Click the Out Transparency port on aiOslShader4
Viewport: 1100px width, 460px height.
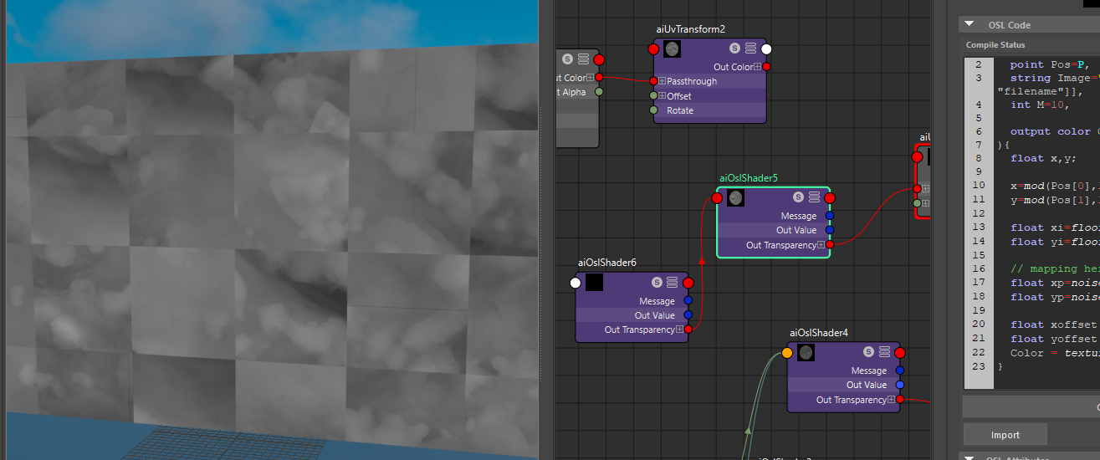coord(899,400)
